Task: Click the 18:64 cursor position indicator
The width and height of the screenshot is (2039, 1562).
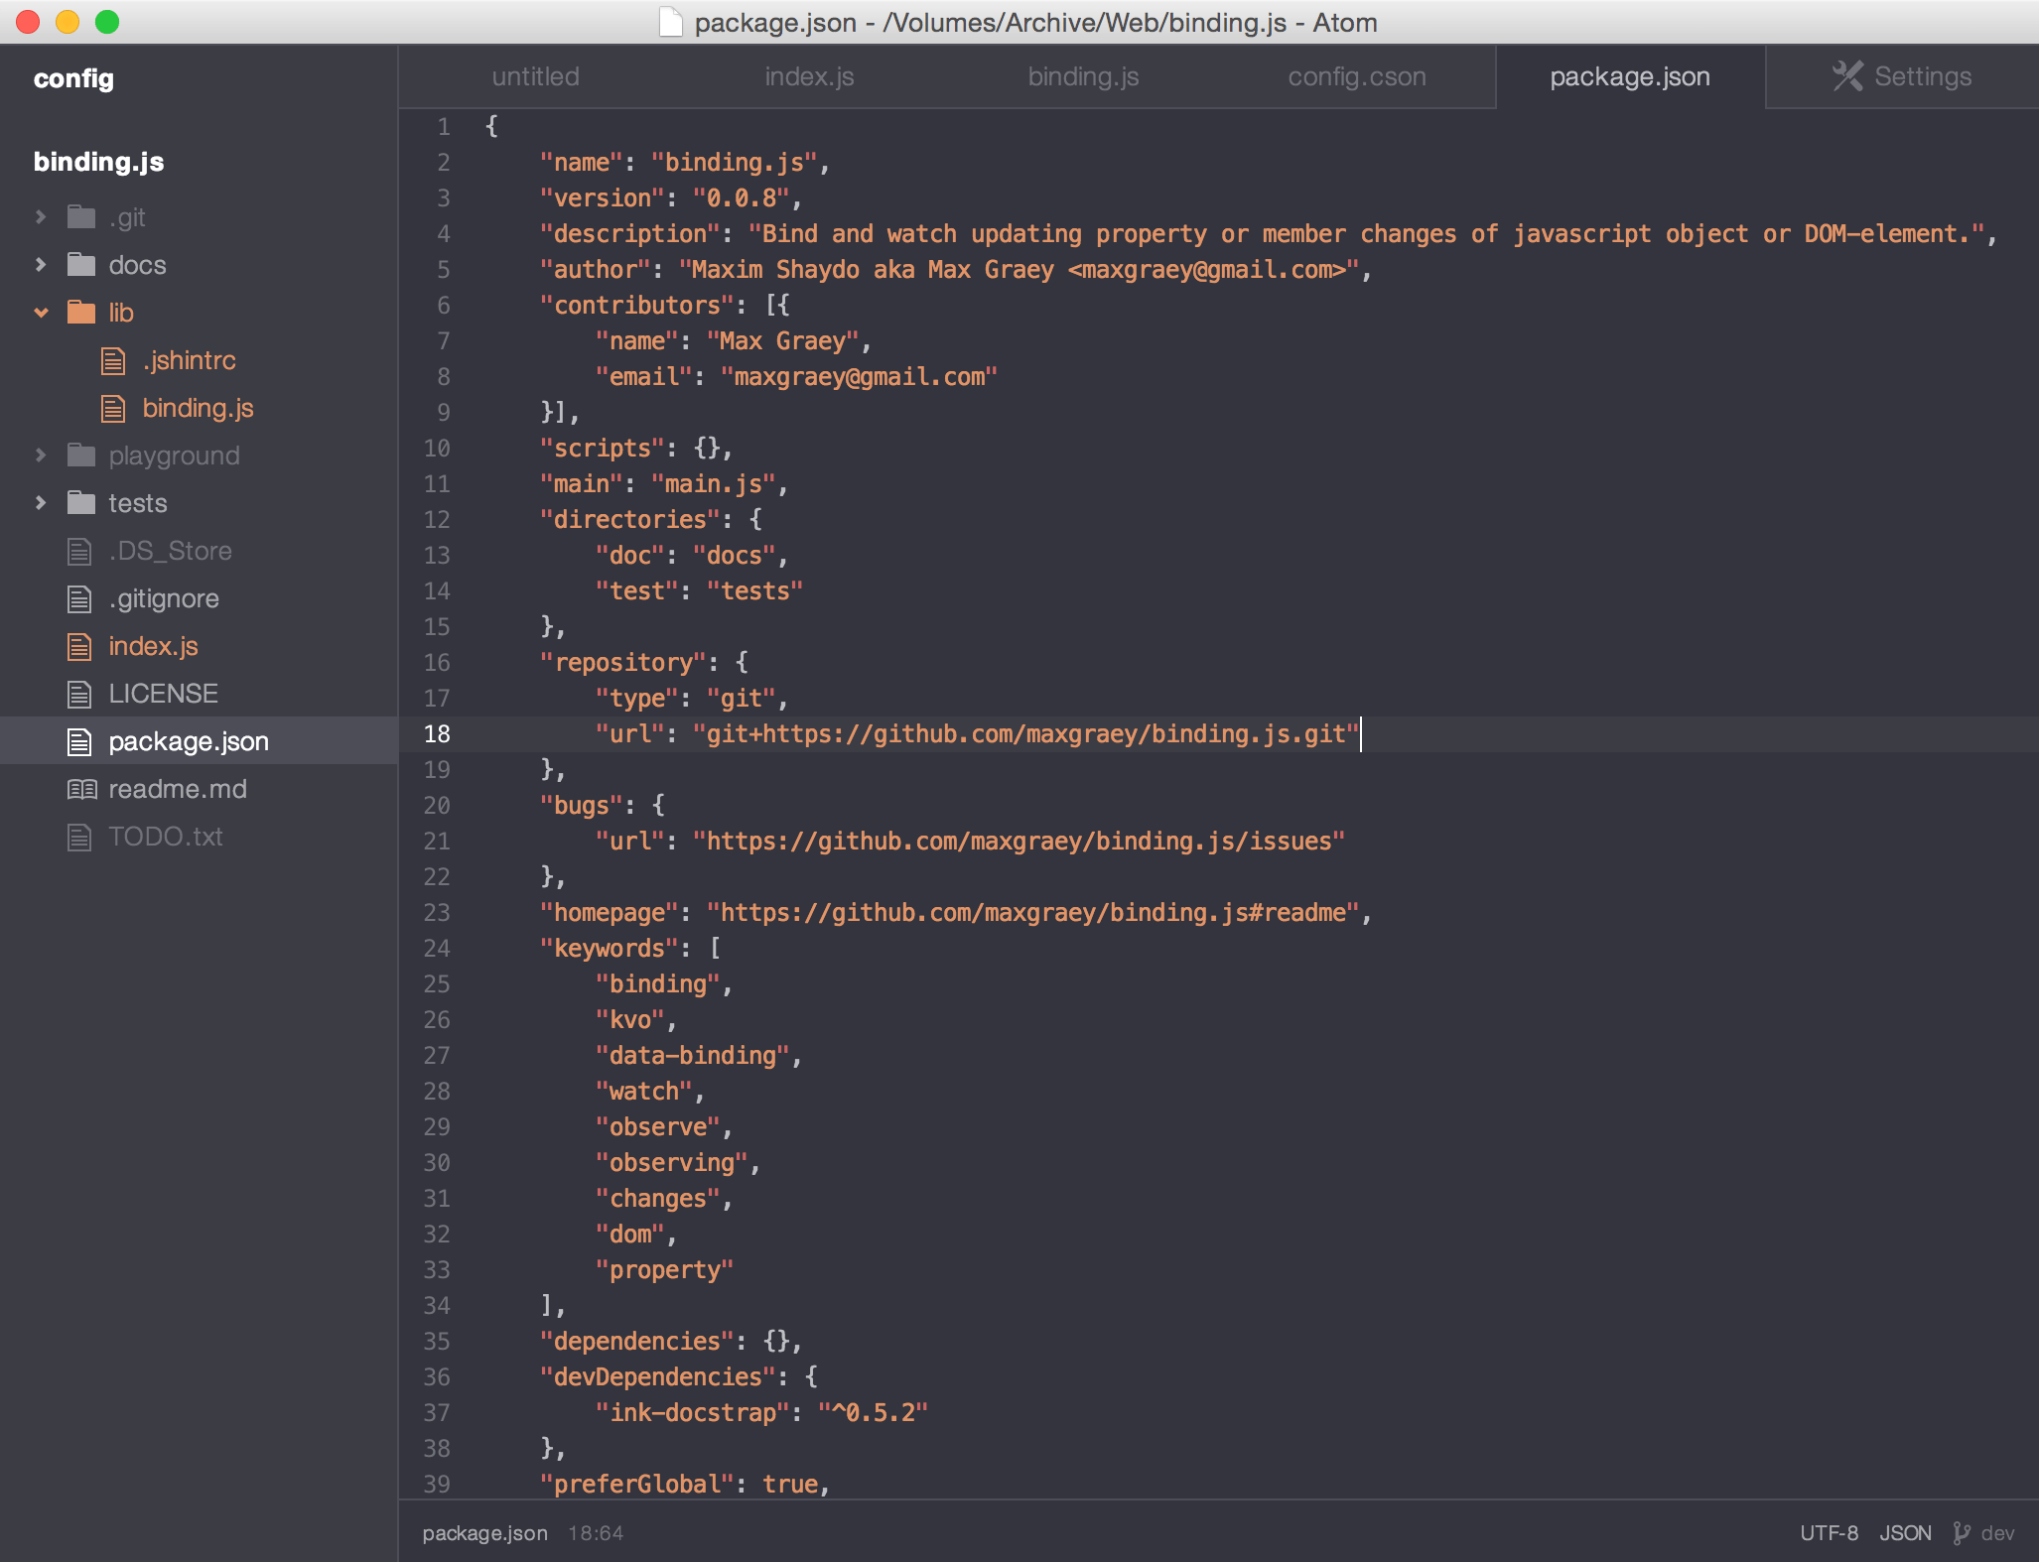Action: (x=596, y=1533)
